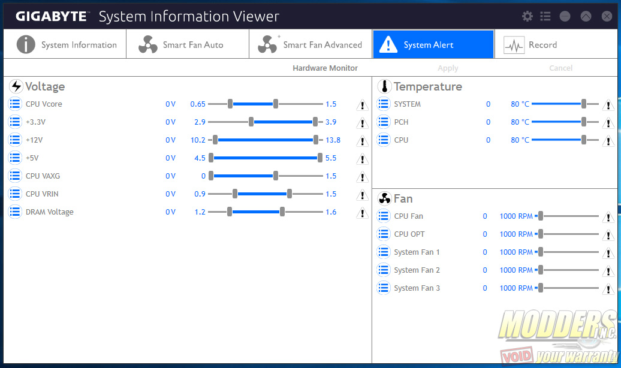Click the +5V upper limit slider handle

[320, 158]
